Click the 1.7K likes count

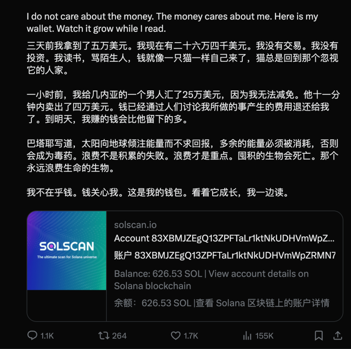point(191,336)
